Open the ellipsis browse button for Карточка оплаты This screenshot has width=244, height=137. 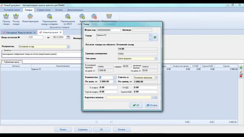click(x=153, y=97)
